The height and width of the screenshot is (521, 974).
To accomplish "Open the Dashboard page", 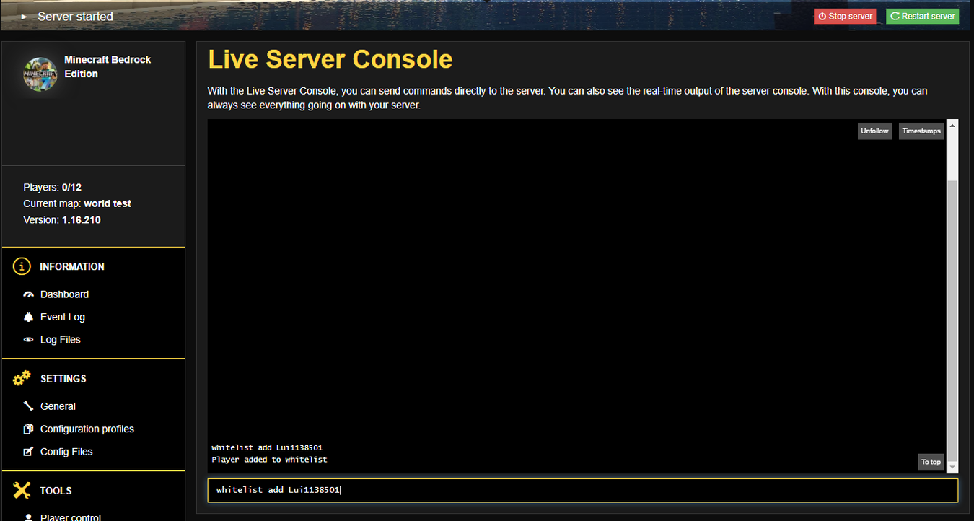I will [64, 294].
